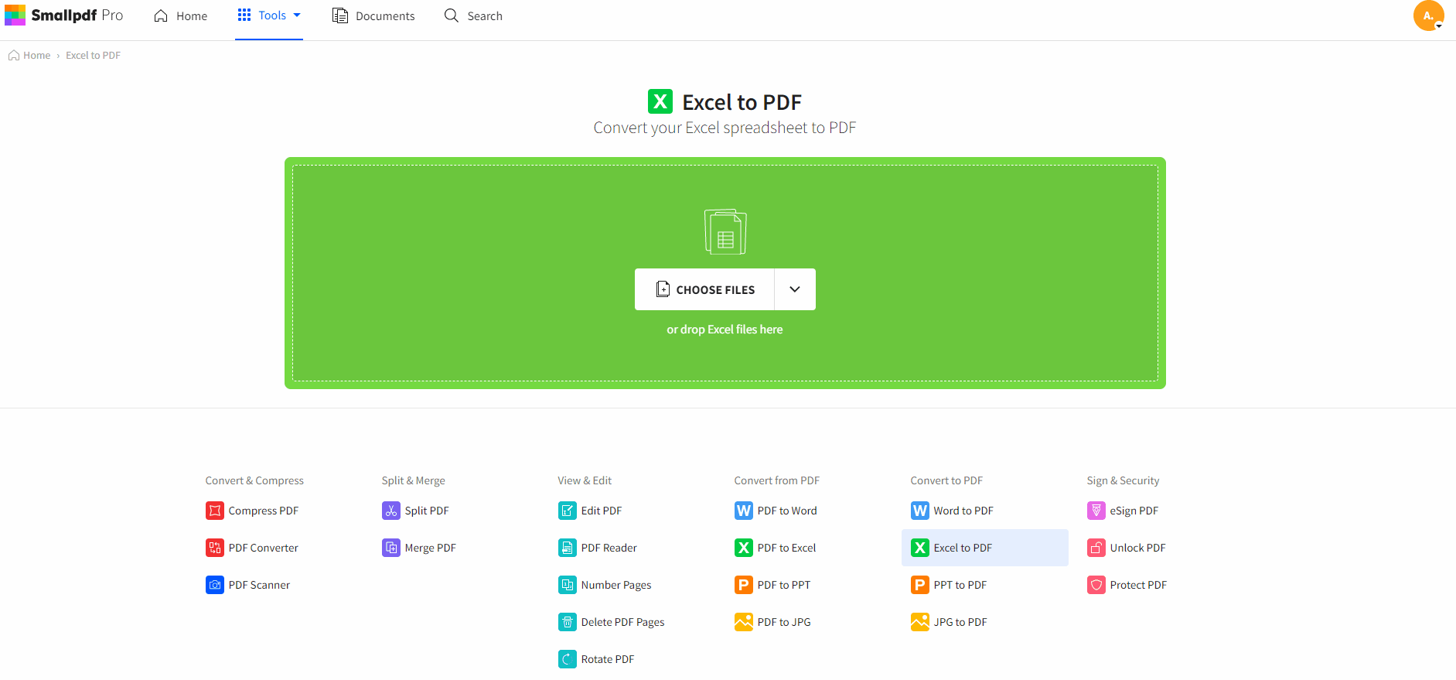The height and width of the screenshot is (680, 1456).
Task: Click the Word to PDF W icon
Action: click(919, 511)
